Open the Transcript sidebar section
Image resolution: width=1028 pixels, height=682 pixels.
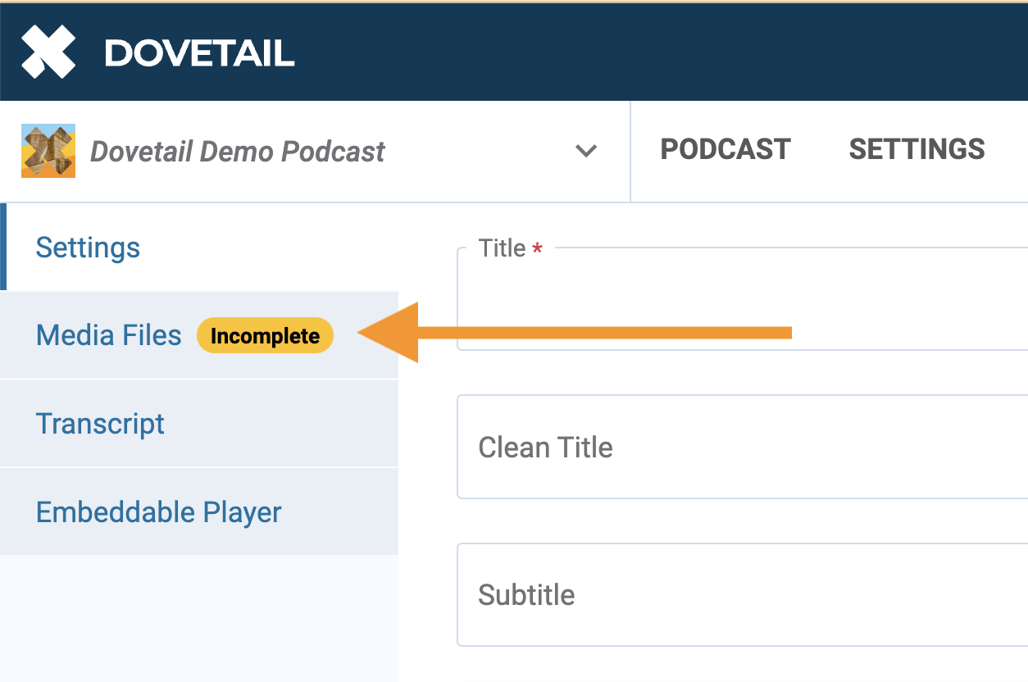[100, 424]
